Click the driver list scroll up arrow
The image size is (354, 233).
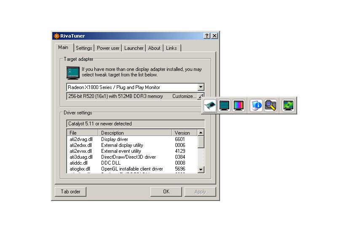pyautogui.click(x=201, y=133)
